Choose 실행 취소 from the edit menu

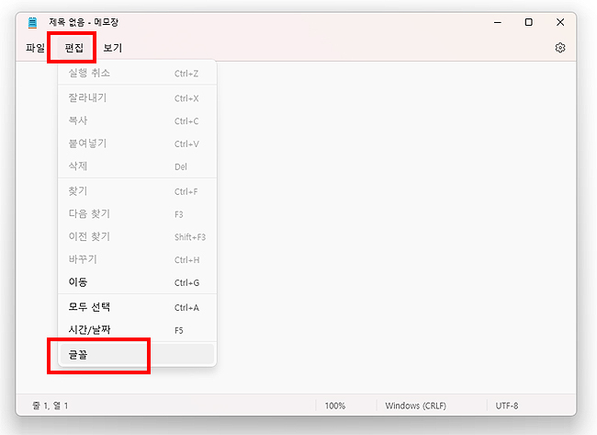click(137, 73)
